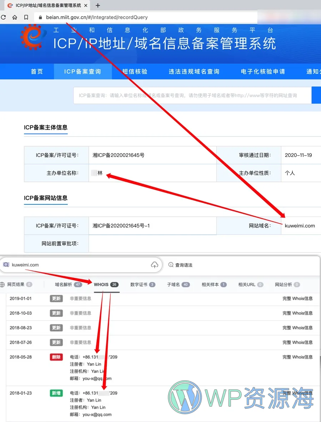The width and height of the screenshot is (321, 422).
Task: Click the blue search button beside the ICP query box
Action: (316, 95)
